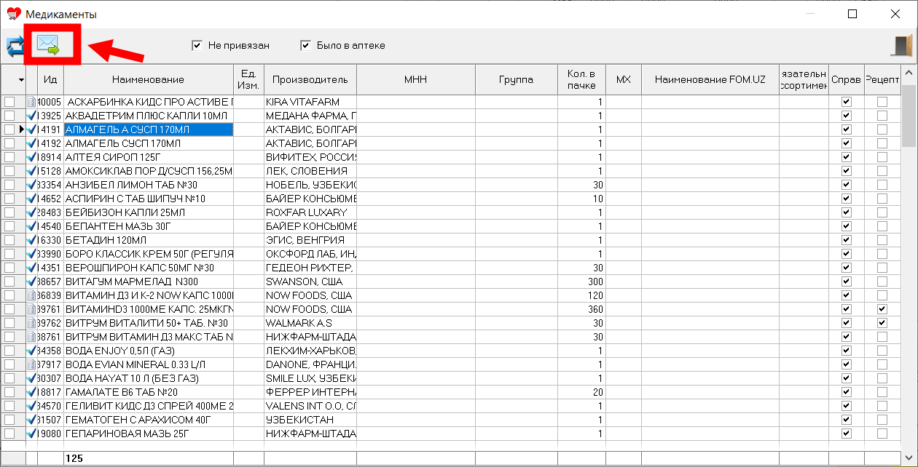The width and height of the screenshot is (918, 467).
Task: Click the Ед. Изм. column header
Action: point(248,80)
